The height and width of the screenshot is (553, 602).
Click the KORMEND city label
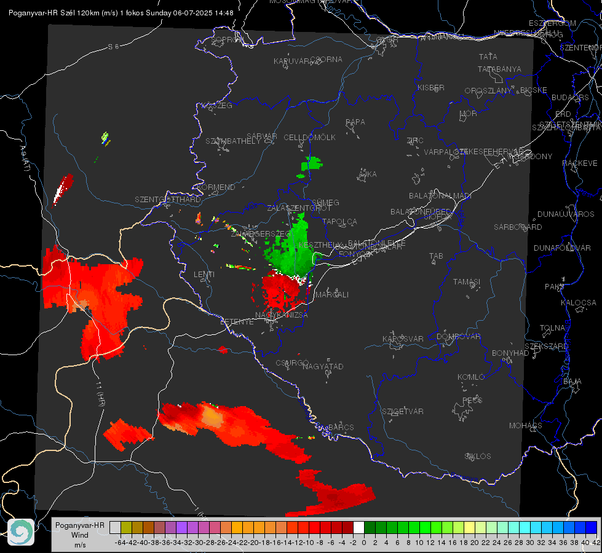point(216,187)
